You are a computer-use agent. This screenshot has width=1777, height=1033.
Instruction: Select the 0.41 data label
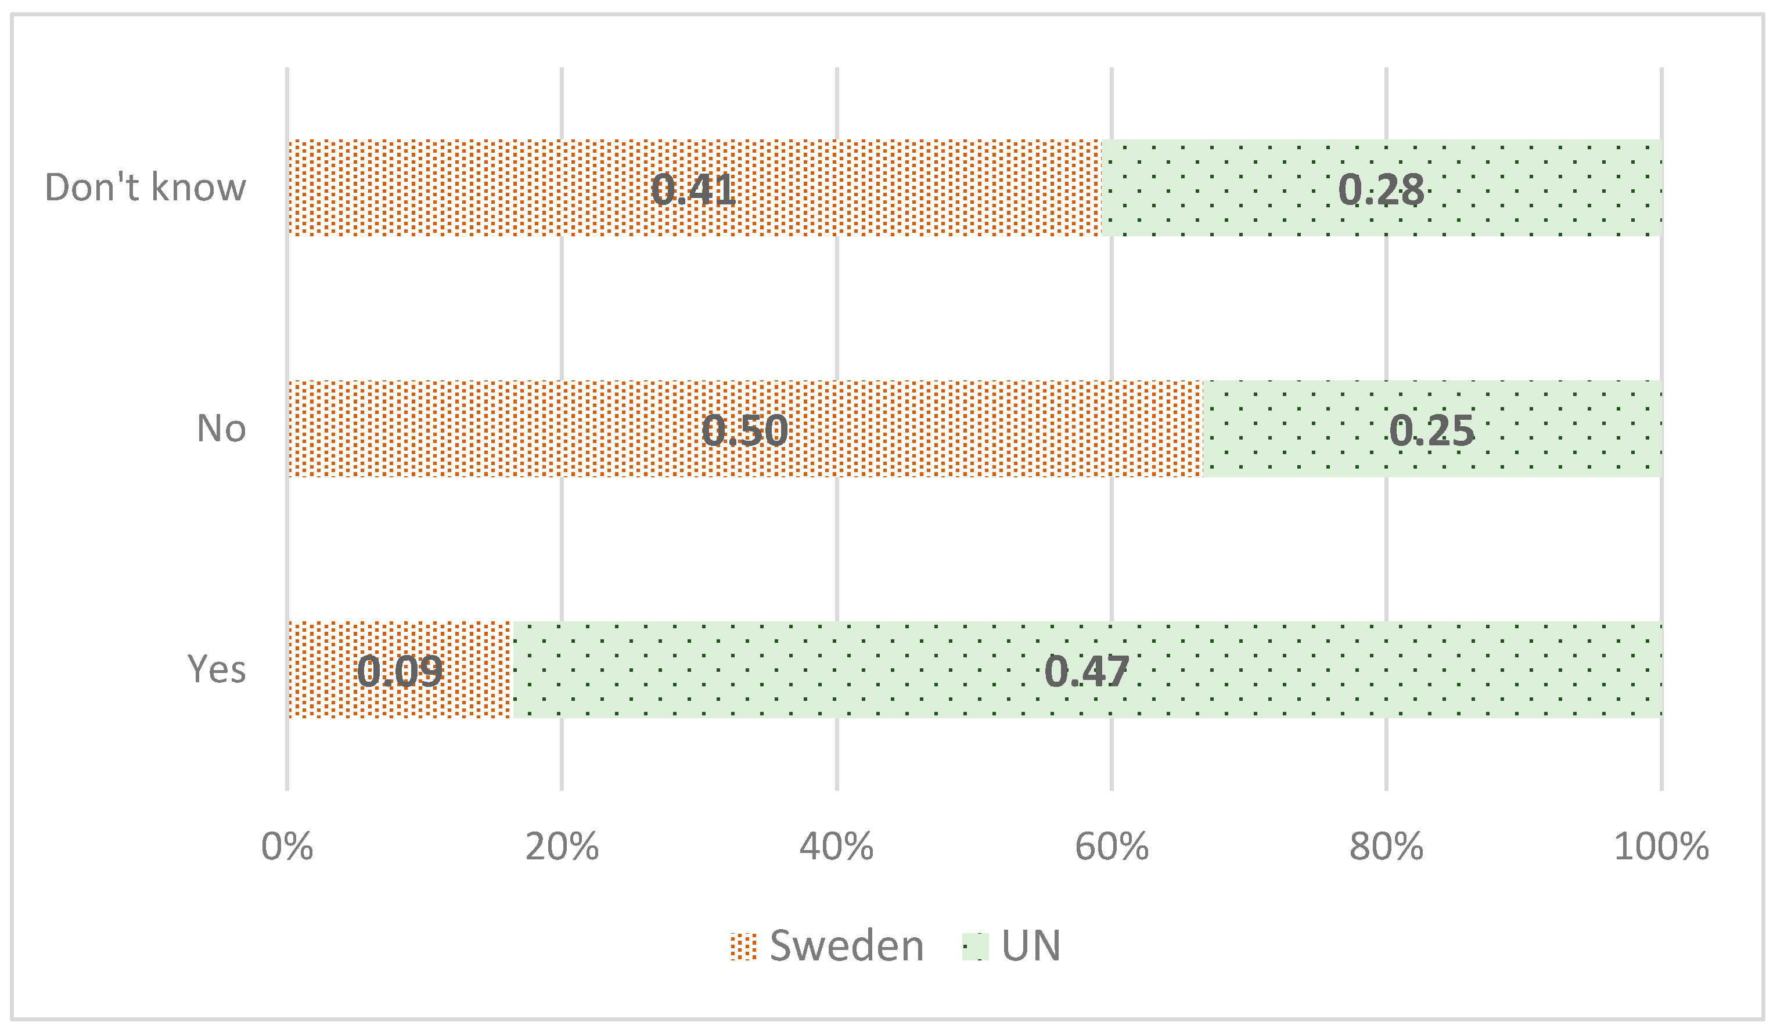pos(693,190)
